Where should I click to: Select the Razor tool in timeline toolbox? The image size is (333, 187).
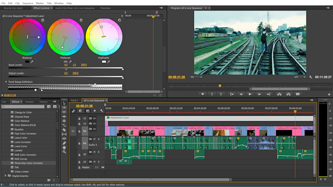pyautogui.click(x=64, y=130)
